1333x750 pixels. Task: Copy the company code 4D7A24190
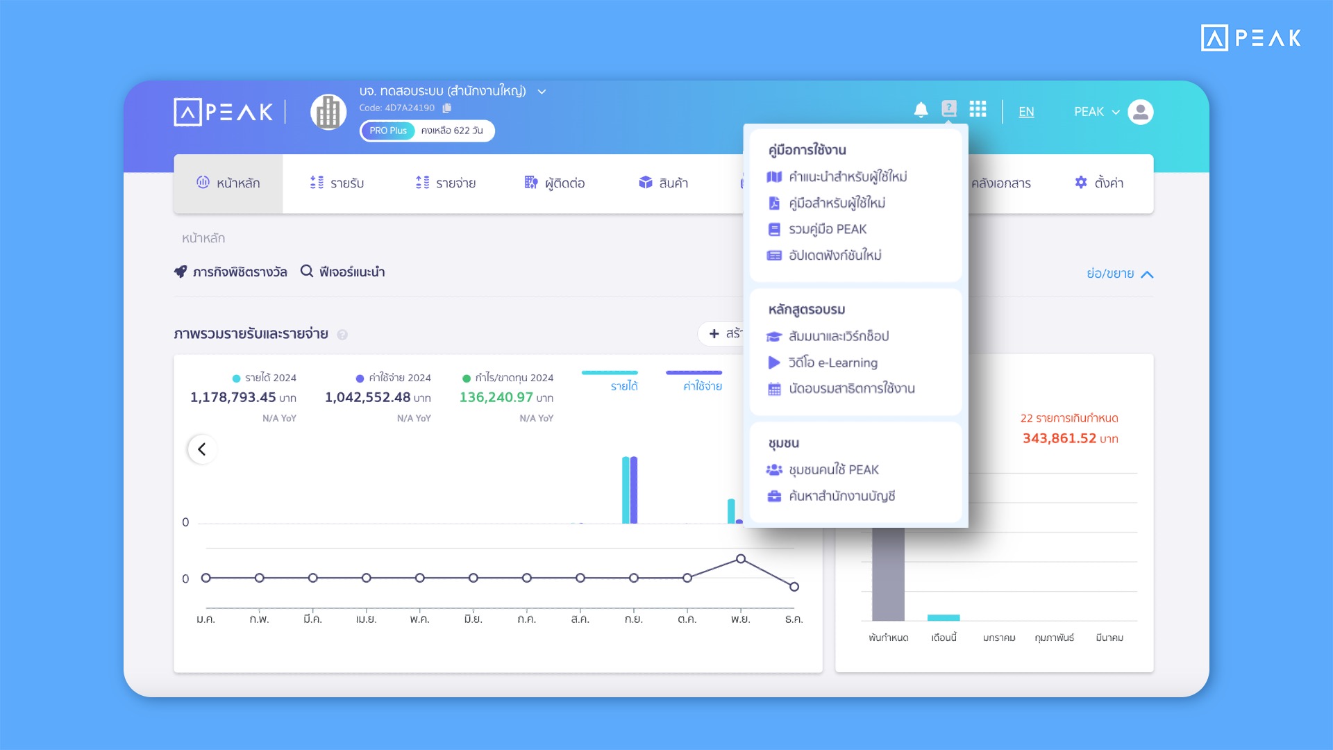447,108
